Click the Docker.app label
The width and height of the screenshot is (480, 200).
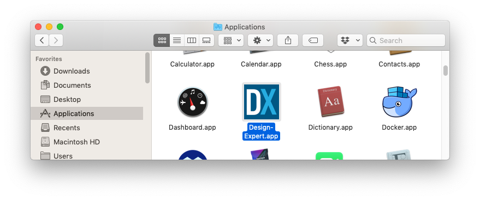399,128
